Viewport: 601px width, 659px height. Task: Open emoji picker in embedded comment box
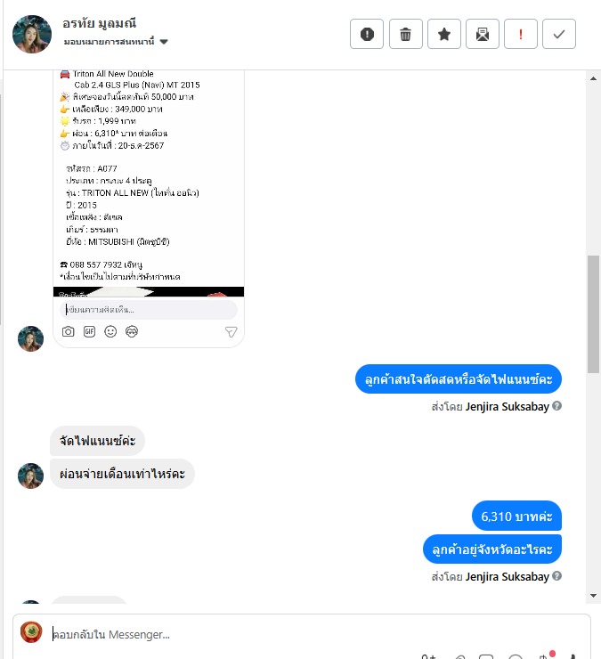click(x=110, y=331)
